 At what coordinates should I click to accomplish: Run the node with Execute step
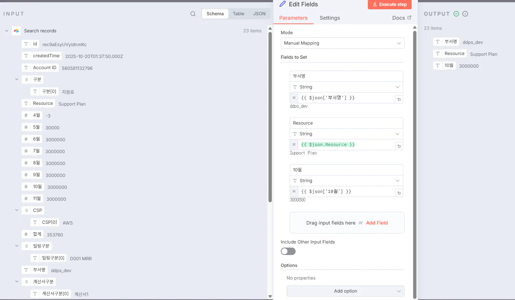pos(390,4)
